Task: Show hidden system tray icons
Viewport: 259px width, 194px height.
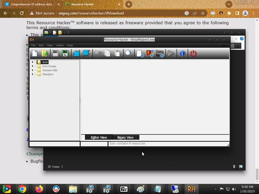Action: tap(215, 189)
